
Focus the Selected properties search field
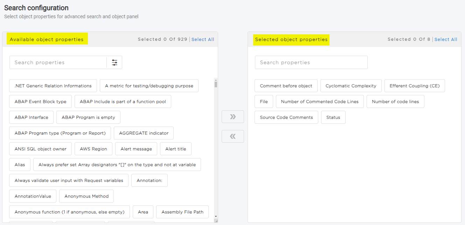tap(311, 62)
